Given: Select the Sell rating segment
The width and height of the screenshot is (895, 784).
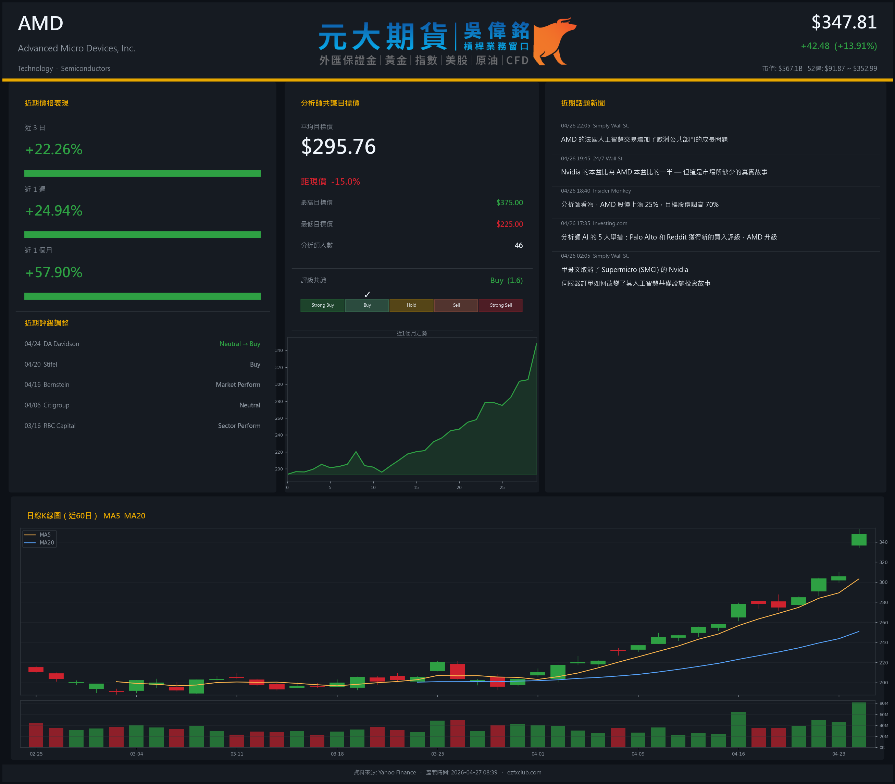Looking at the screenshot, I should (x=456, y=305).
